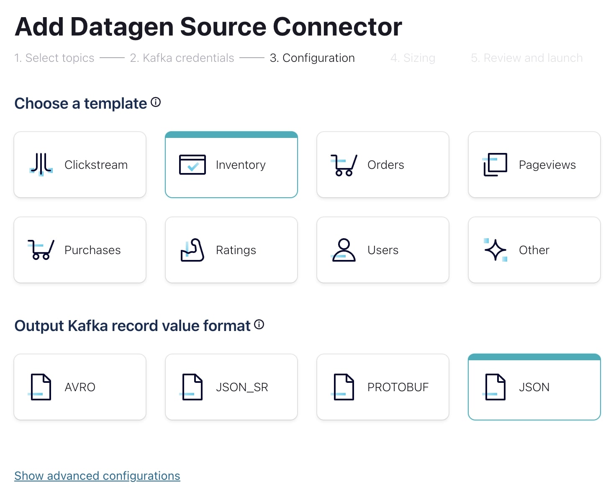Set output format to AVRO

click(x=80, y=387)
